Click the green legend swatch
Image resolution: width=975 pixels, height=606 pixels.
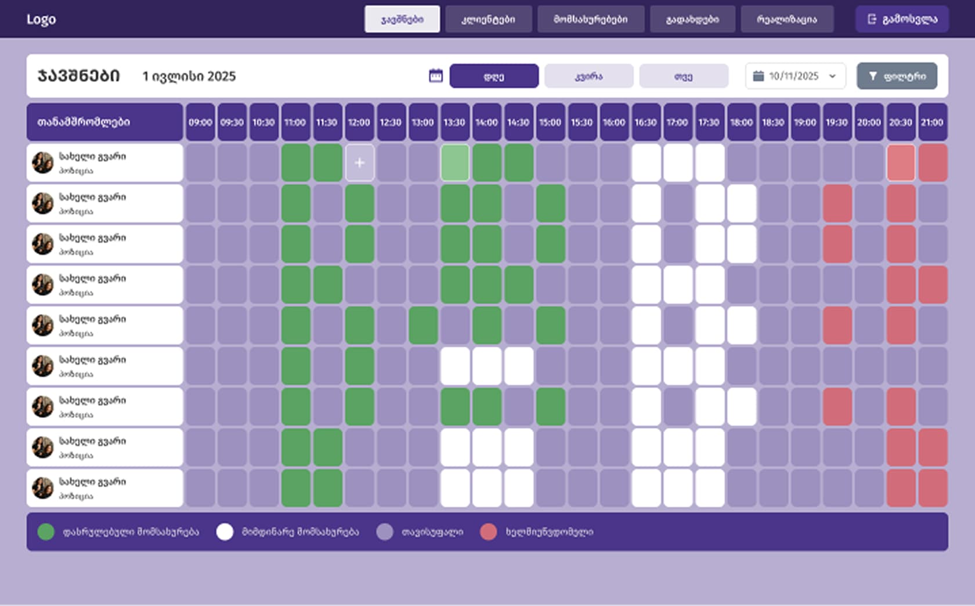tap(46, 532)
